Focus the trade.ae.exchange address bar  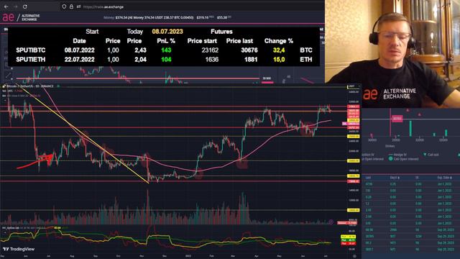pos(103,6)
